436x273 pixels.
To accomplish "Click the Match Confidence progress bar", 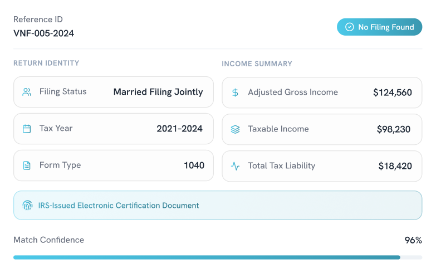I will [x=217, y=257].
